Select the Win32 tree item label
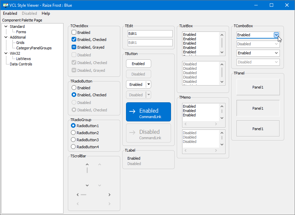This screenshot has height=215, width=295. tap(15, 53)
